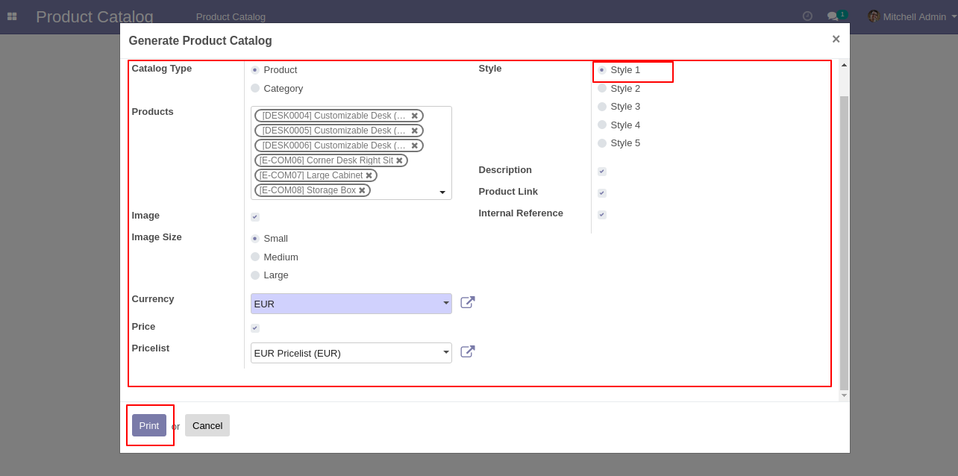Viewport: 958px width, 476px height.
Task: Toggle the Internal Reference checkbox
Action: (602, 215)
